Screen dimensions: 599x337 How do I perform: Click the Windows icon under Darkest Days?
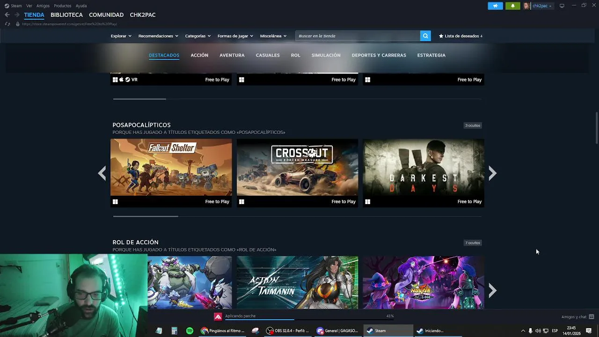(367, 202)
